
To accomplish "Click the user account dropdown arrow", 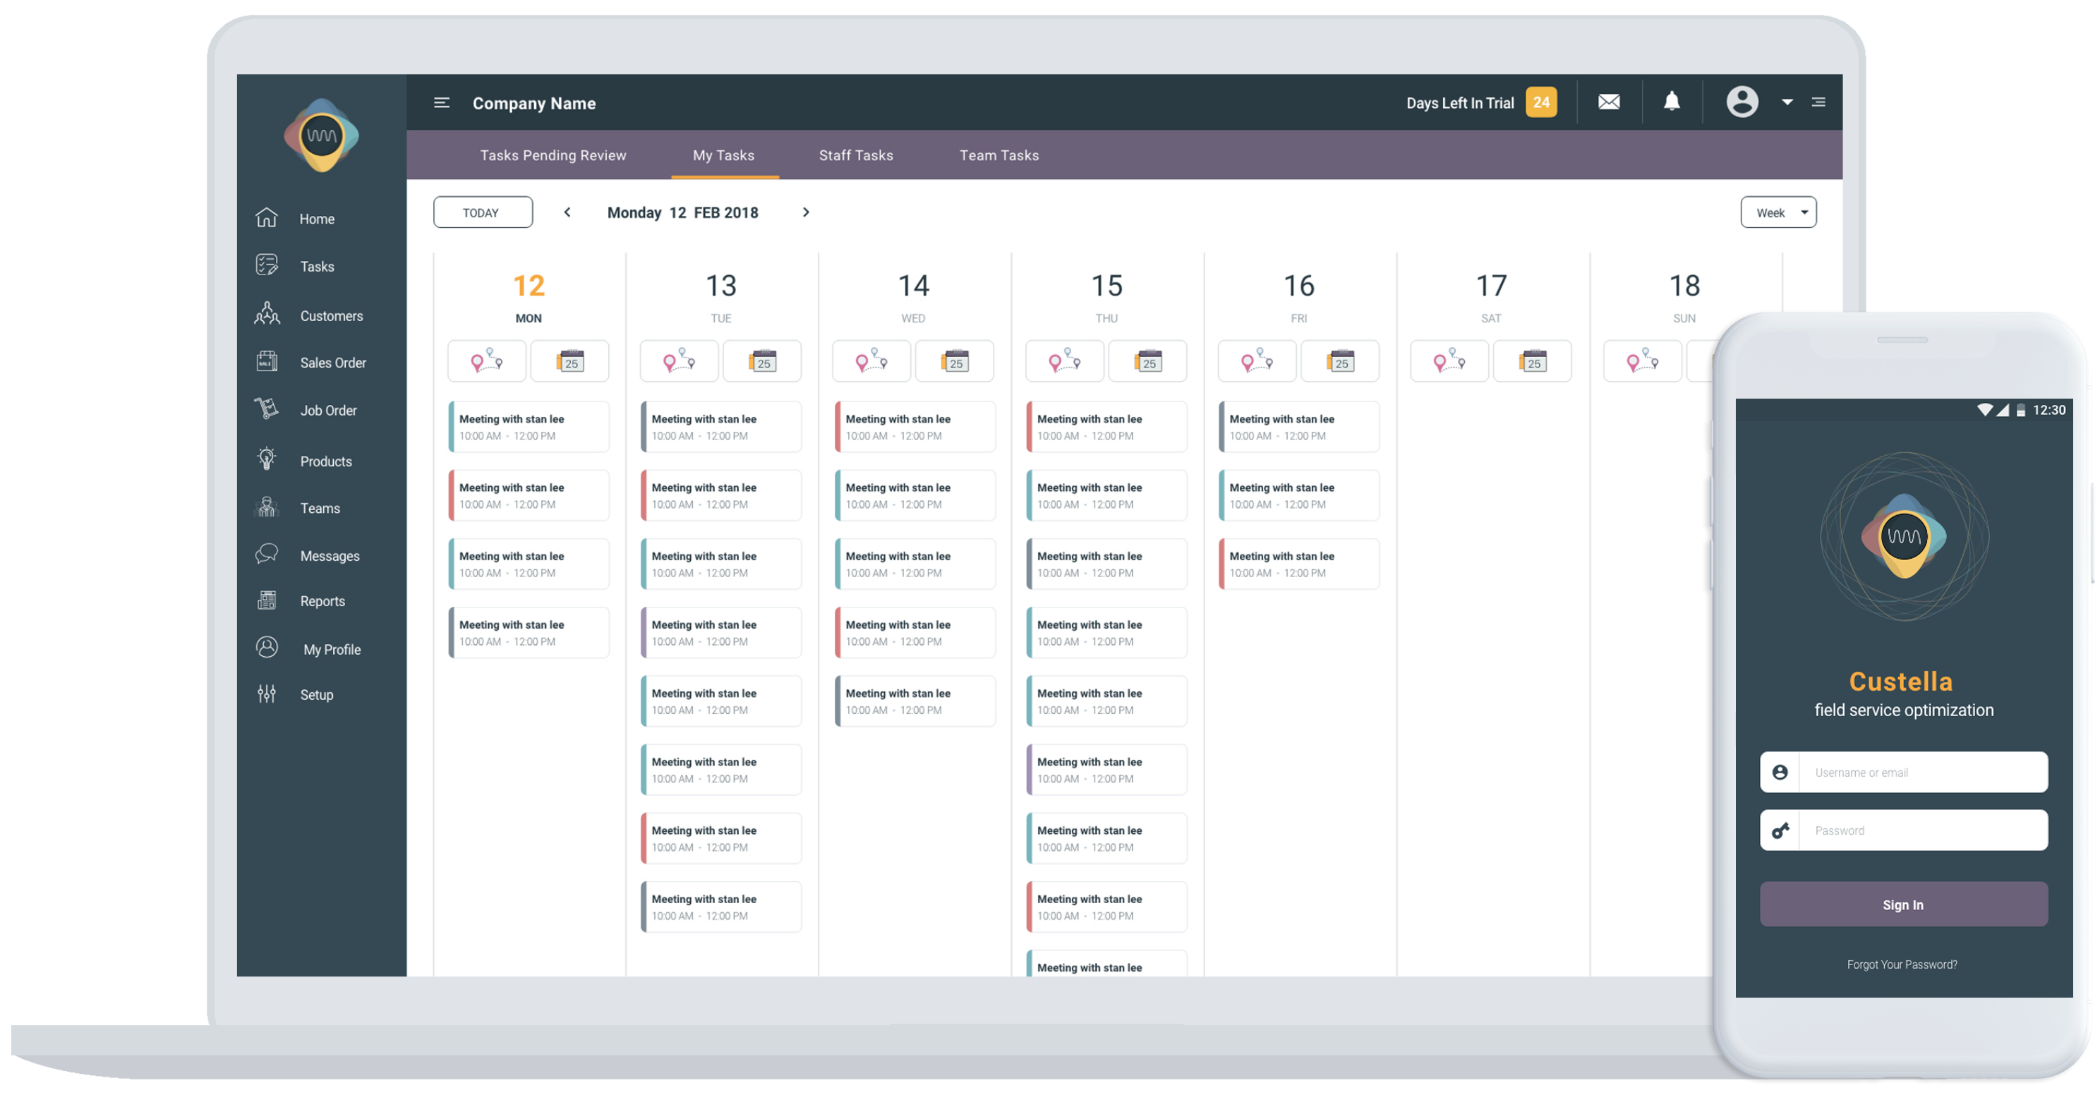I will 1785,103.
